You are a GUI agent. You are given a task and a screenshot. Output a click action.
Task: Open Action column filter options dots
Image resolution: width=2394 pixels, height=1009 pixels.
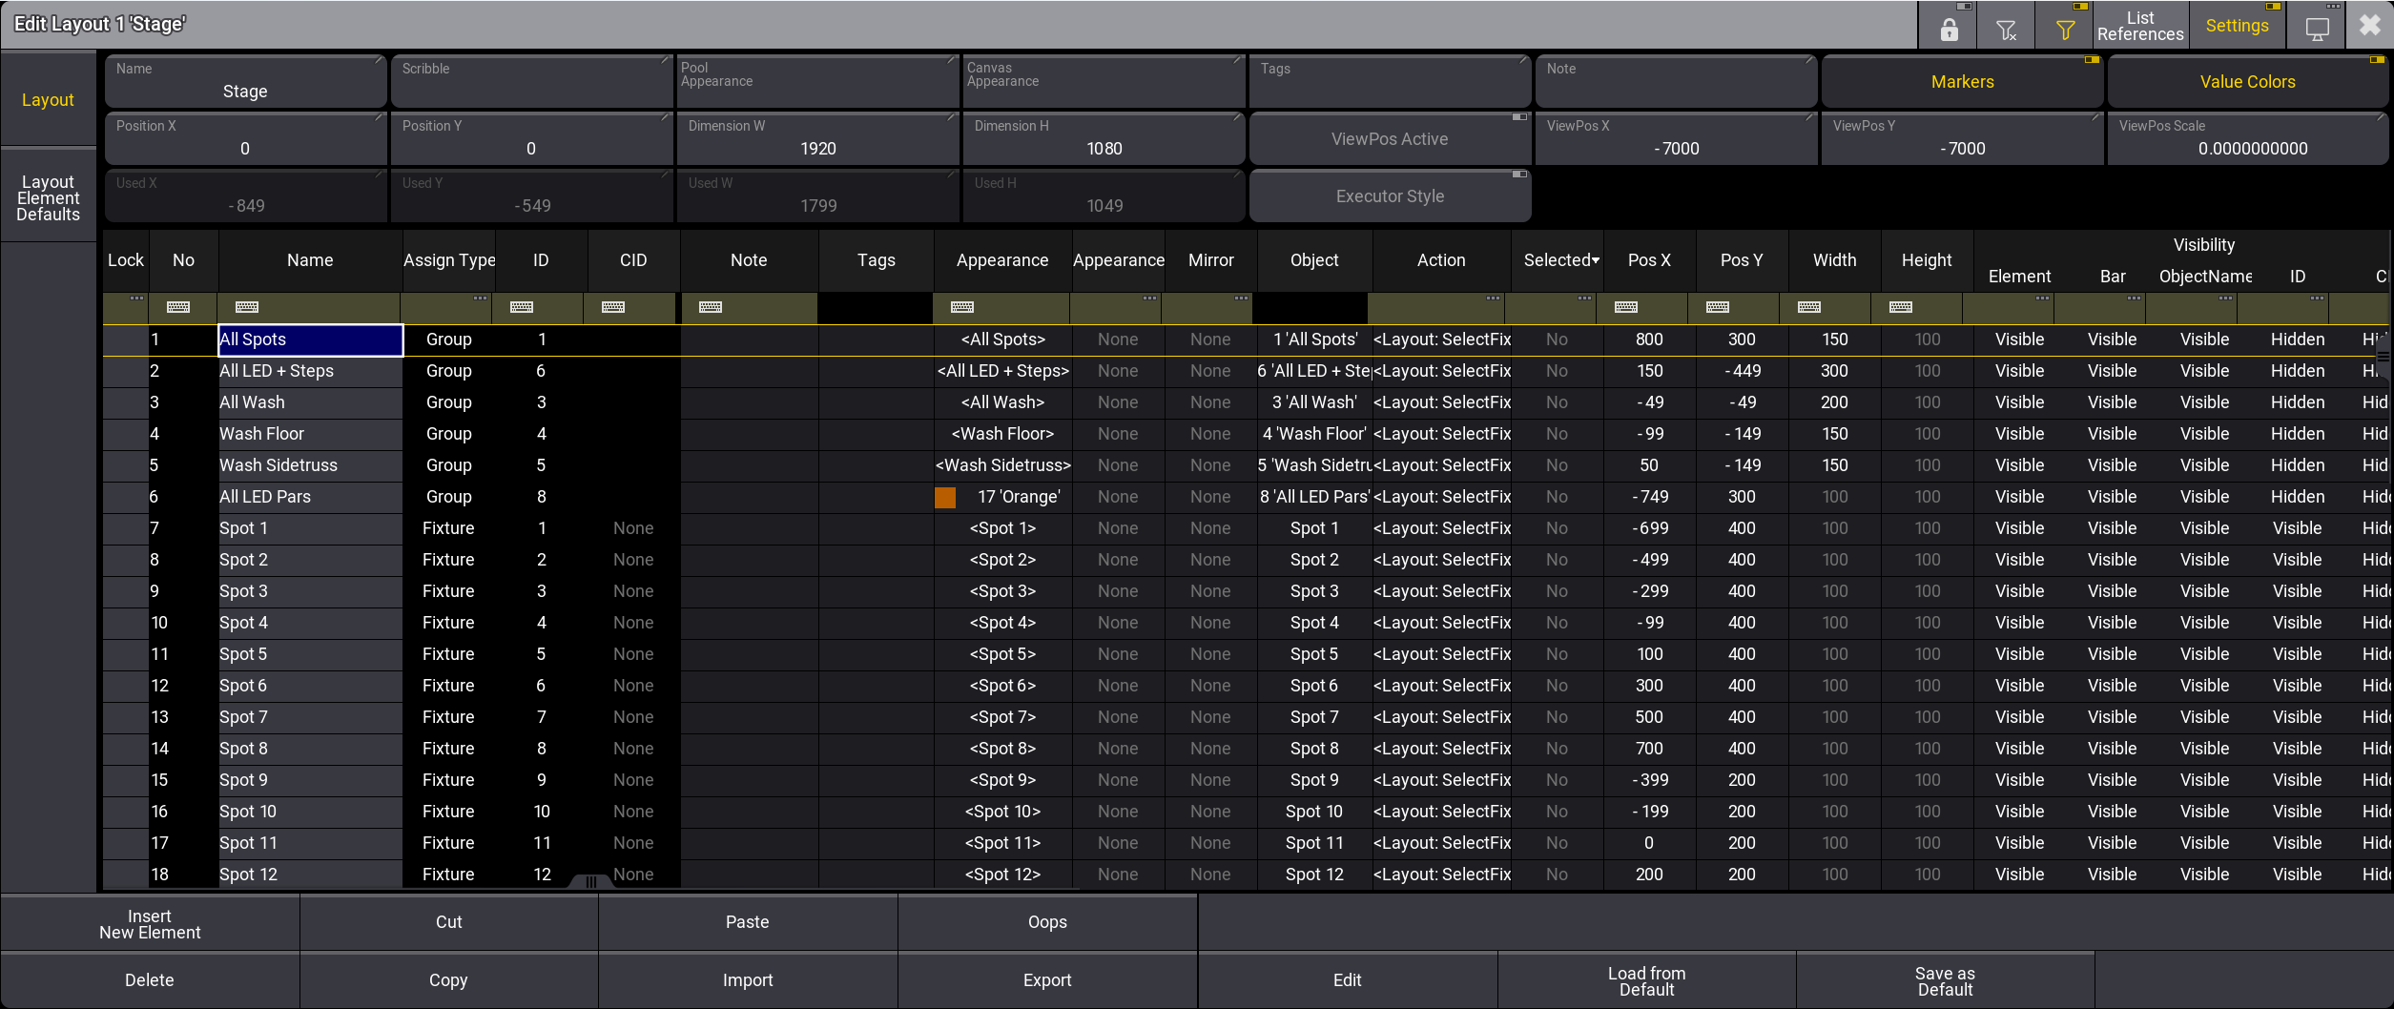[1493, 299]
